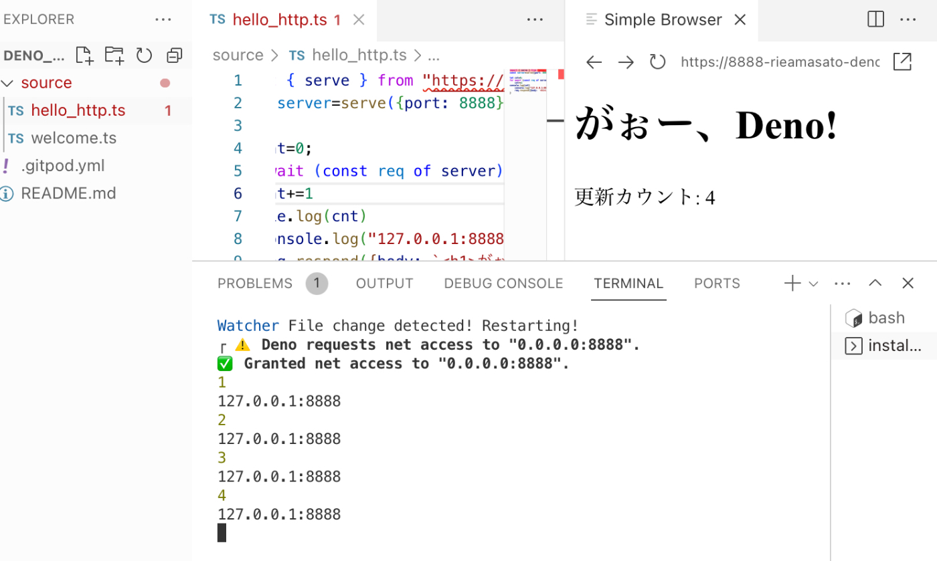Click the EXPLORER panel title

pos(38,19)
